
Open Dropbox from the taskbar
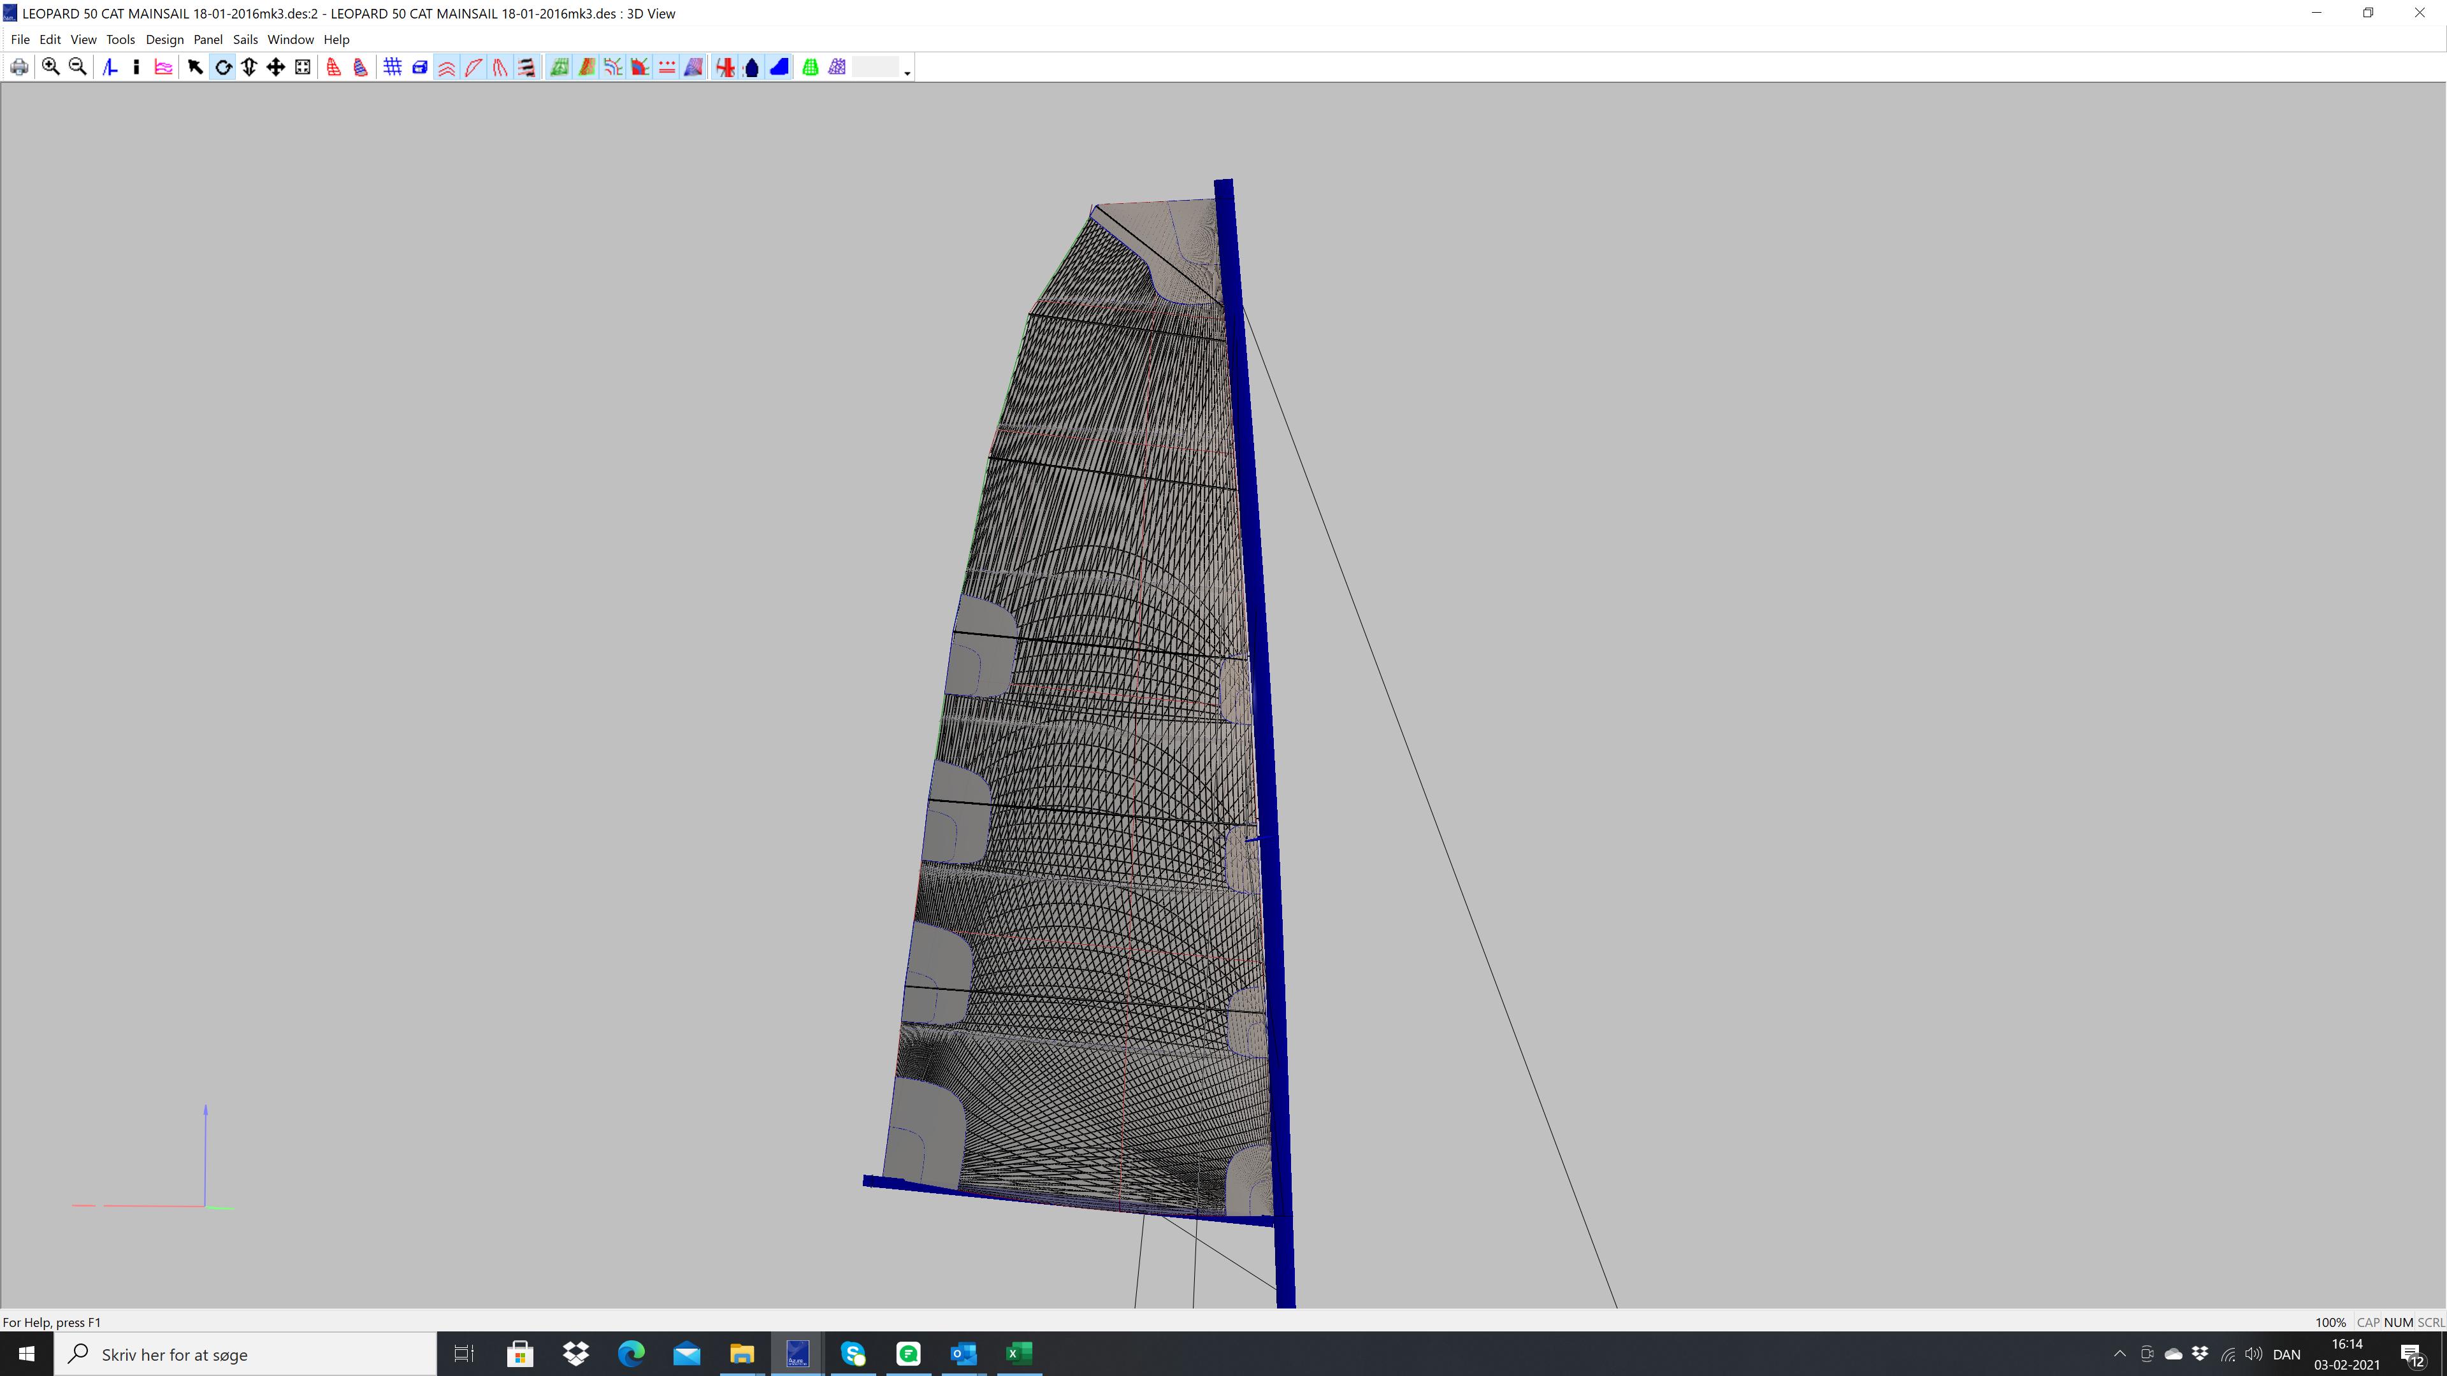click(575, 1353)
